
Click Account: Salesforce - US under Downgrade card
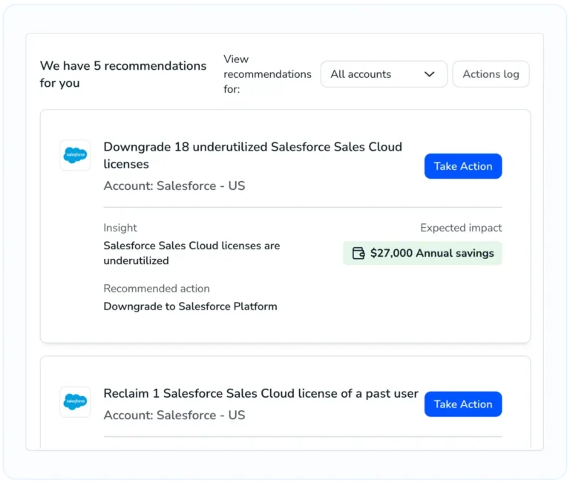click(x=174, y=185)
